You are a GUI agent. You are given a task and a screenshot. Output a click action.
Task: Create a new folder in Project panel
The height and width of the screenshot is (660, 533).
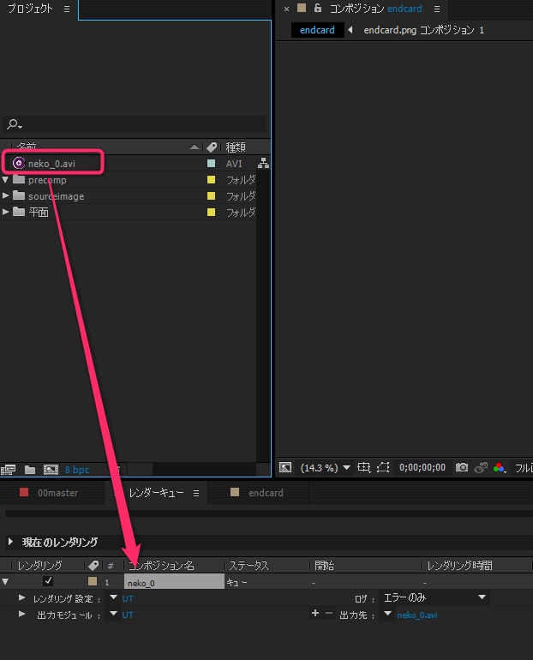(30, 470)
